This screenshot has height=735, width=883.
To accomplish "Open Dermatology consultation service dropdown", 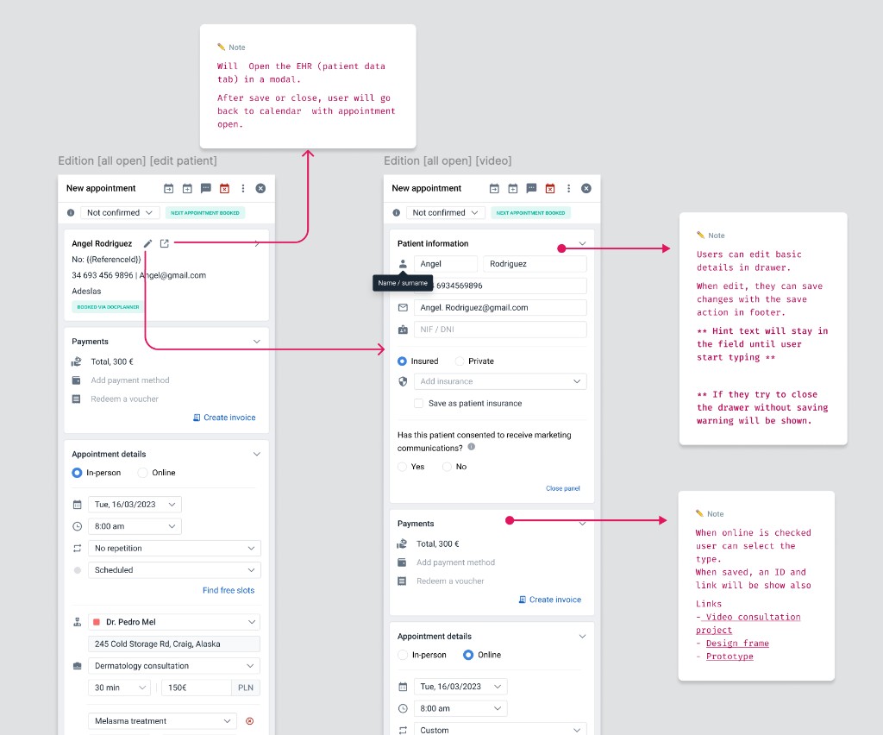I will [174, 666].
